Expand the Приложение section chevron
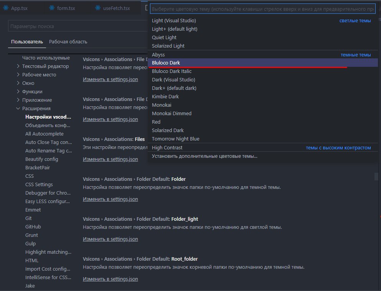This screenshot has width=381, height=291. tap(18, 100)
